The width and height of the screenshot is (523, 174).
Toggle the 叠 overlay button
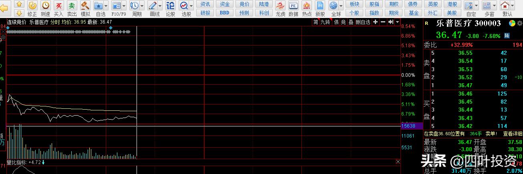click(x=350, y=22)
